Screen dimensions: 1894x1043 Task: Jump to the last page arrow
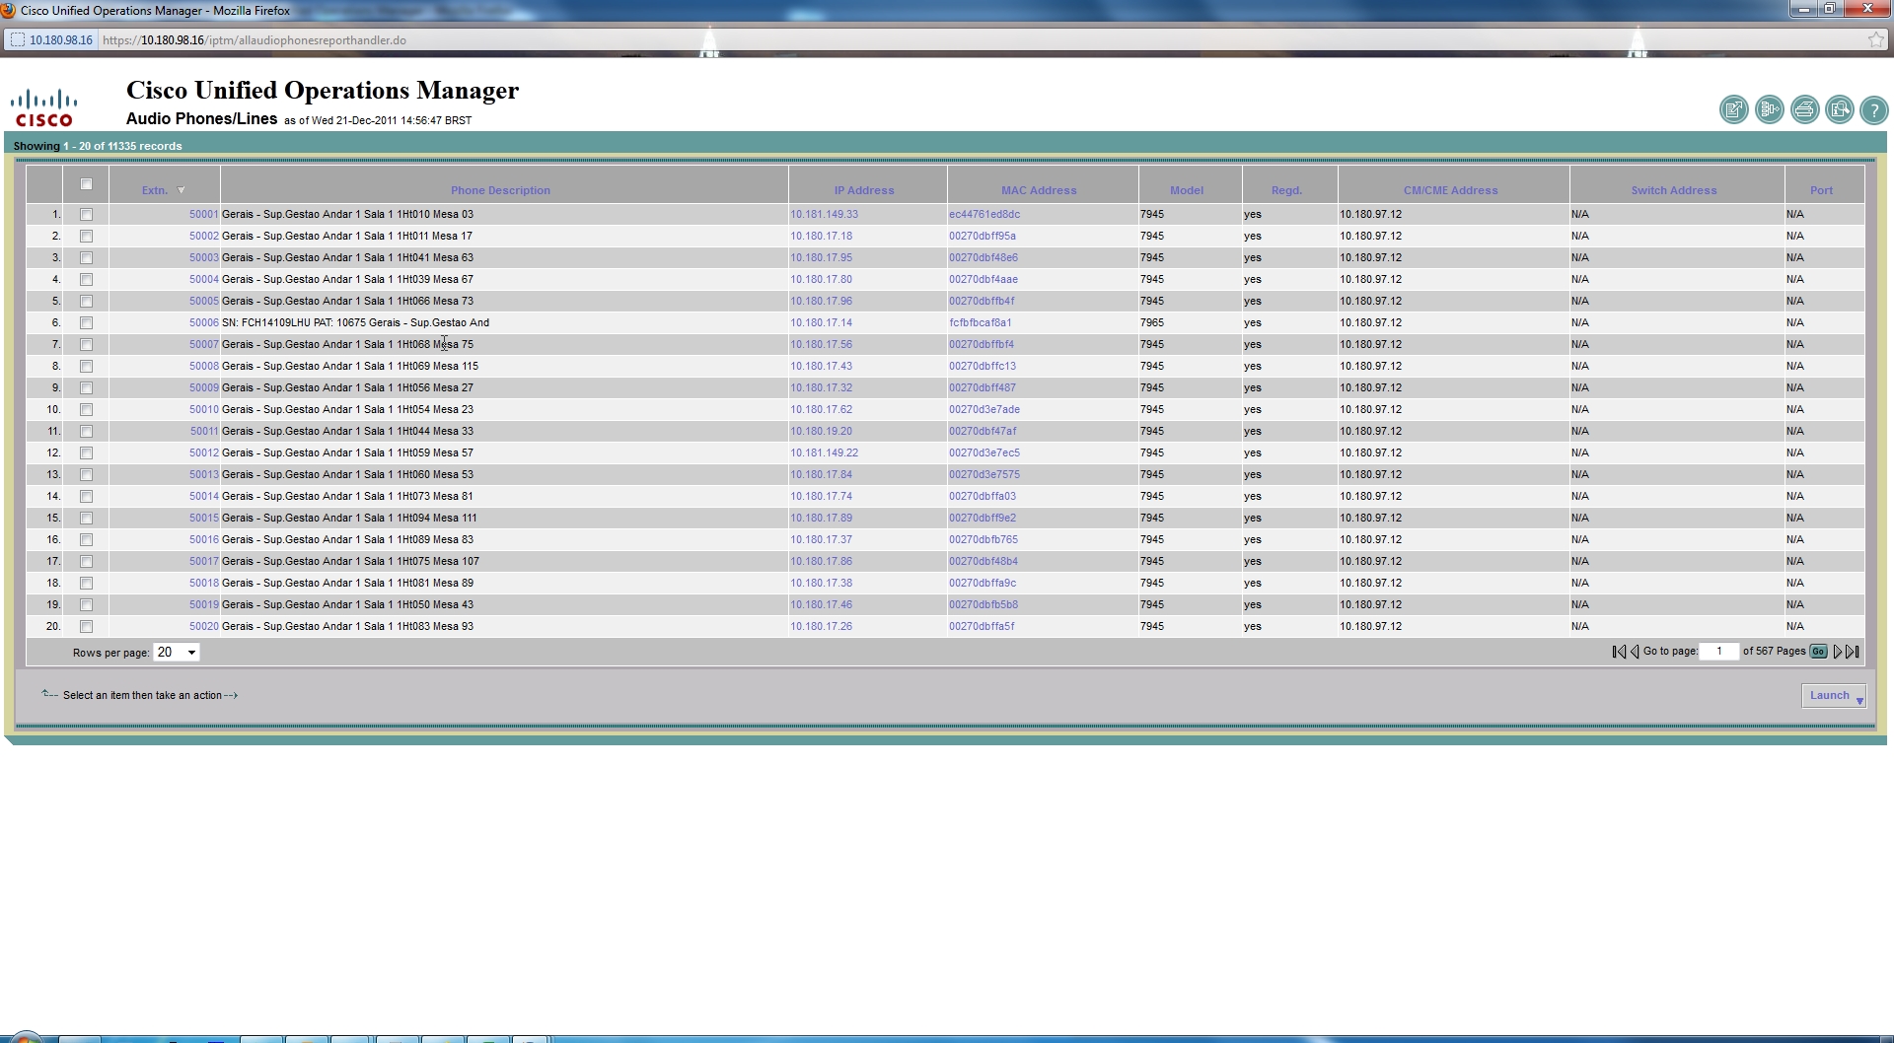click(x=1853, y=652)
